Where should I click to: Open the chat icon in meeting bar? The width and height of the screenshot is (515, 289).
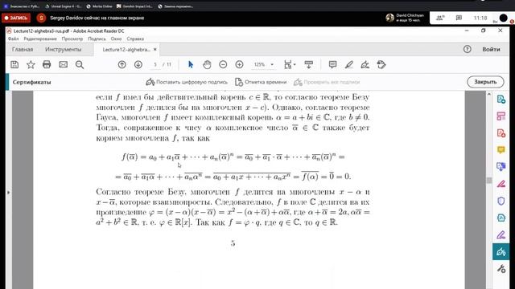coord(459,18)
